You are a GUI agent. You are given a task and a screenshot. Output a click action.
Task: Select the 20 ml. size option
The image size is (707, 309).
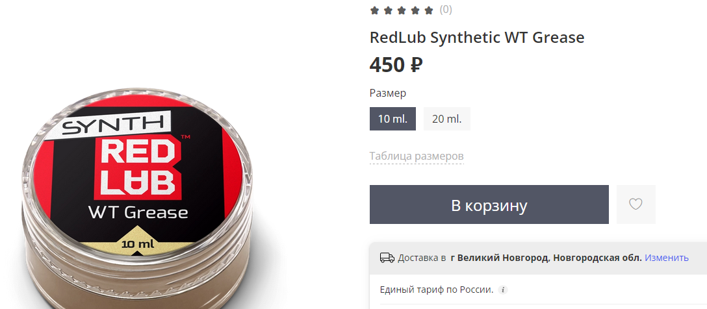click(447, 119)
